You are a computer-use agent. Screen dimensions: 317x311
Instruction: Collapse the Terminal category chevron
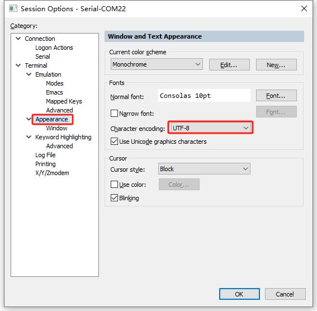coord(18,65)
